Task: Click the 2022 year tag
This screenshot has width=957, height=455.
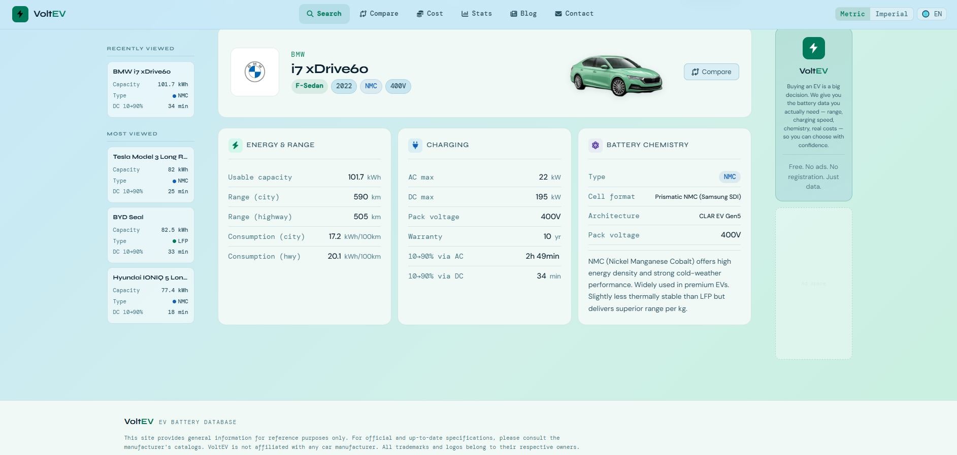Action: click(344, 86)
